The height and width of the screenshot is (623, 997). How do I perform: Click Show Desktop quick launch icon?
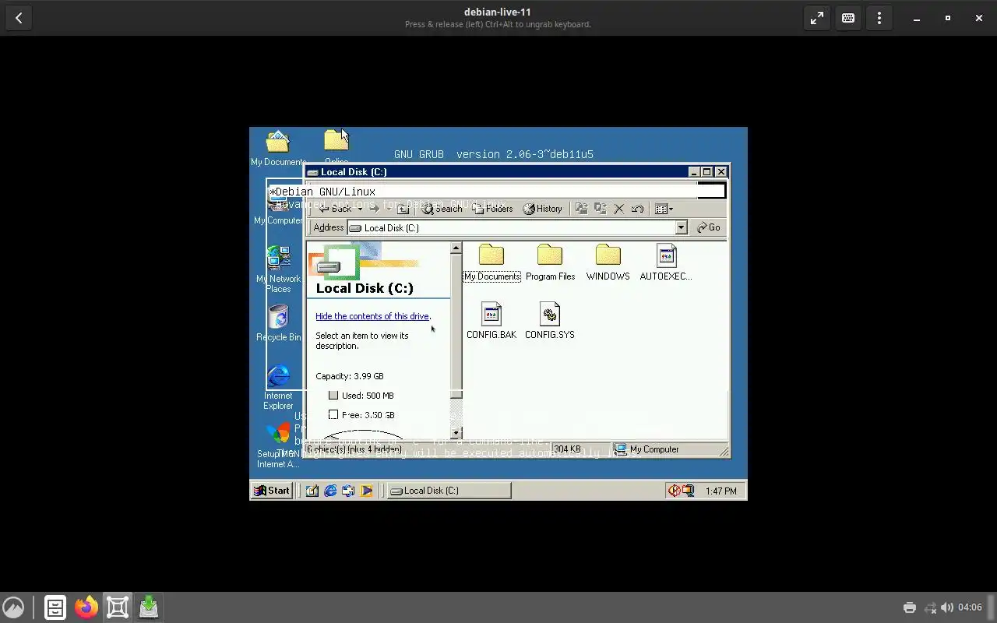coord(312,491)
